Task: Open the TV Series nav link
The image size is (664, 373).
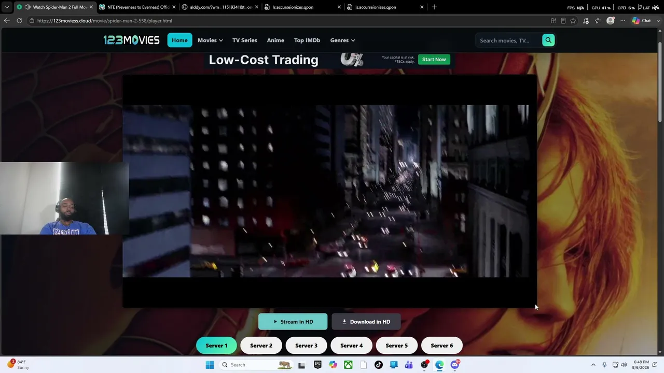Action: [244, 40]
